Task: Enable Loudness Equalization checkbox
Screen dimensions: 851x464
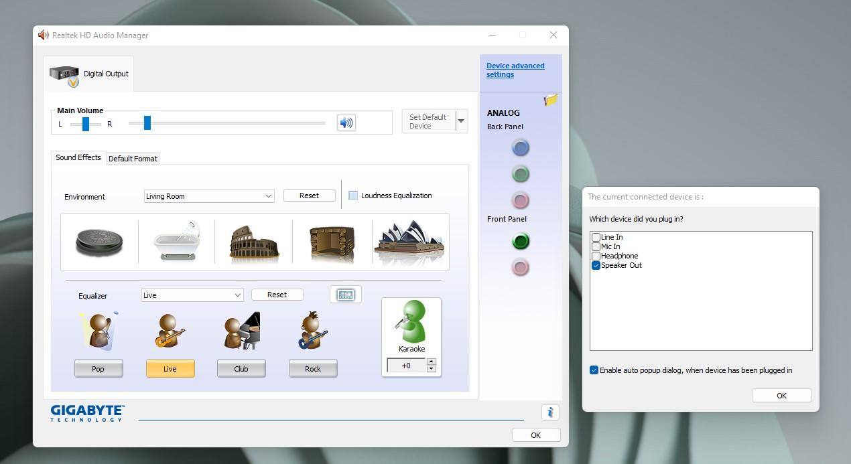Action: (353, 196)
